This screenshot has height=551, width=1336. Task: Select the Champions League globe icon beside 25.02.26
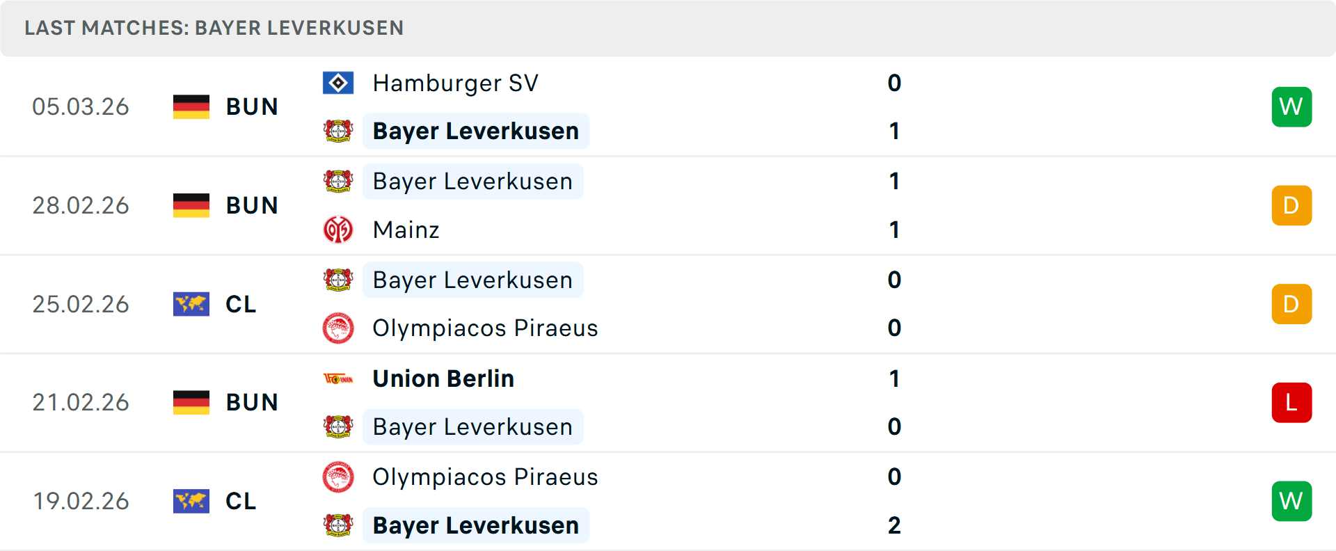pos(191,304)
